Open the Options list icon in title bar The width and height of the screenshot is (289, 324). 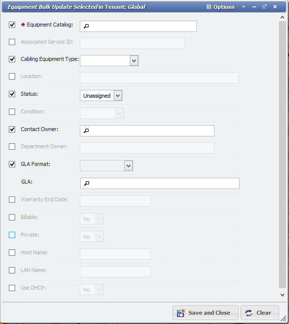point(209,7)
